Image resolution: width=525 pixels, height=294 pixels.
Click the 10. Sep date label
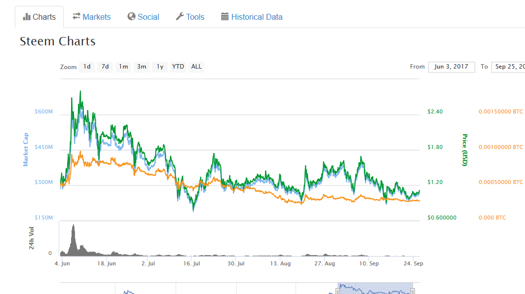pos(369,263)
